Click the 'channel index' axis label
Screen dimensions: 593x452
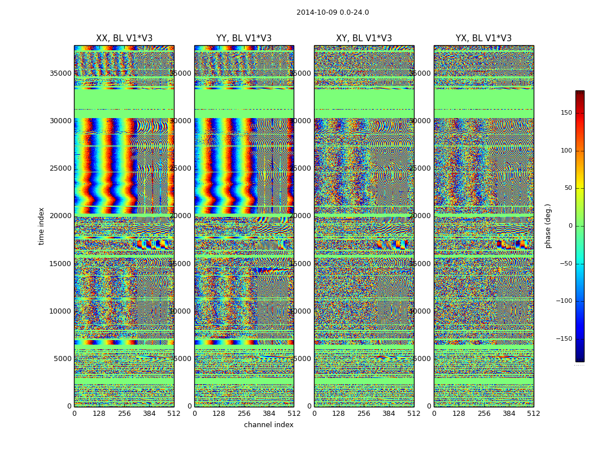(x=268, y=425)
